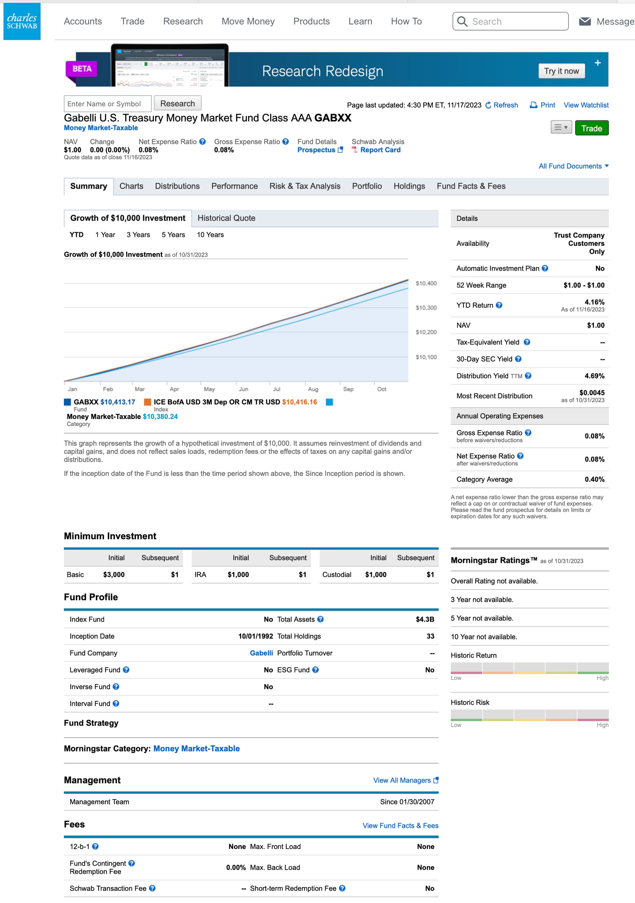The width and height of the screenshot is (635, 903).
Task: Click the Report Card PDF icon
Action: pos(355,150)
